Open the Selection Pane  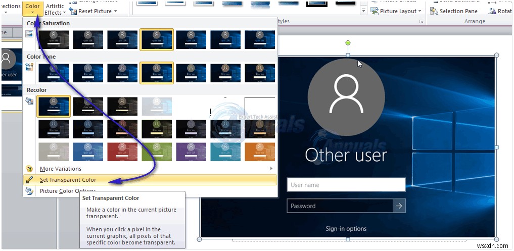454,11
